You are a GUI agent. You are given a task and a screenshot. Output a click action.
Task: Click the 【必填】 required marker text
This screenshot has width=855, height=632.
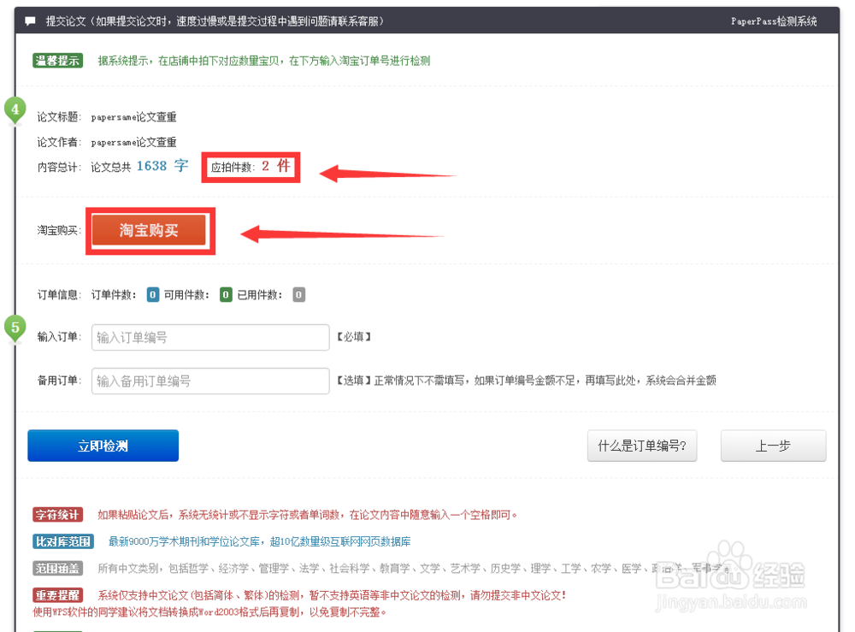pyautogui.click(x=353, y=337)
